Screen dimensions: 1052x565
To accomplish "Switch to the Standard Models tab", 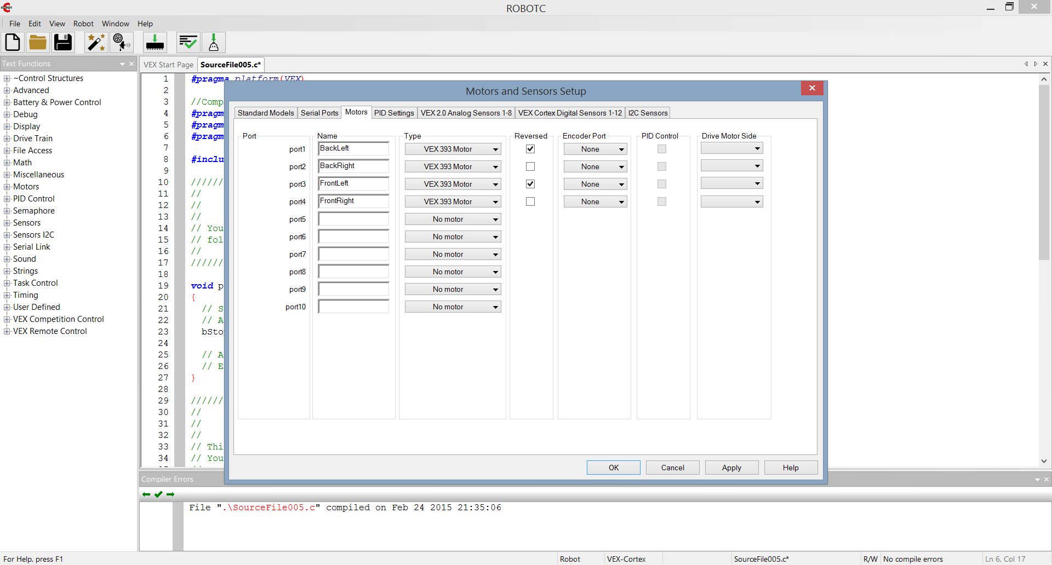I will [266, 113].
